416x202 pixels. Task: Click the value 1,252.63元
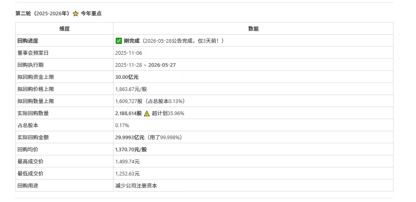point(128,174)
